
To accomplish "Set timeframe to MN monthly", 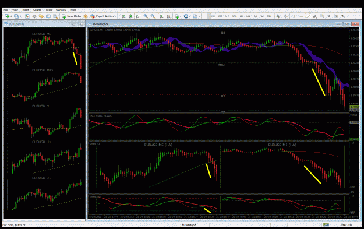I will pos(269,16).
